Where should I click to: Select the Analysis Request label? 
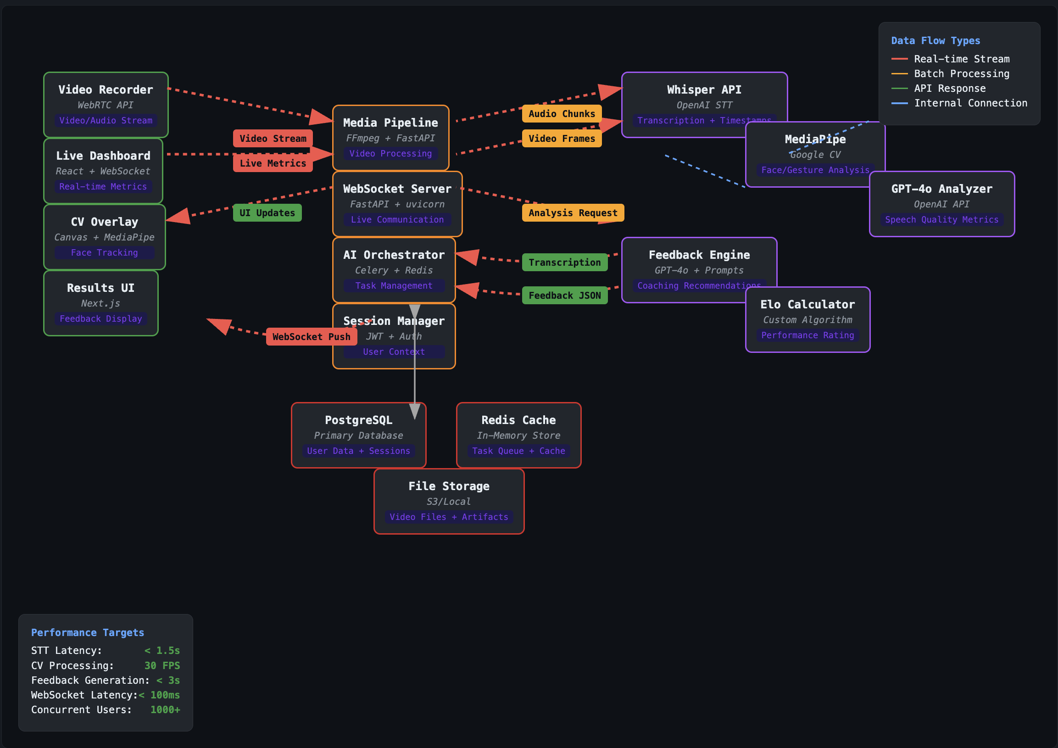click(572, 213)
